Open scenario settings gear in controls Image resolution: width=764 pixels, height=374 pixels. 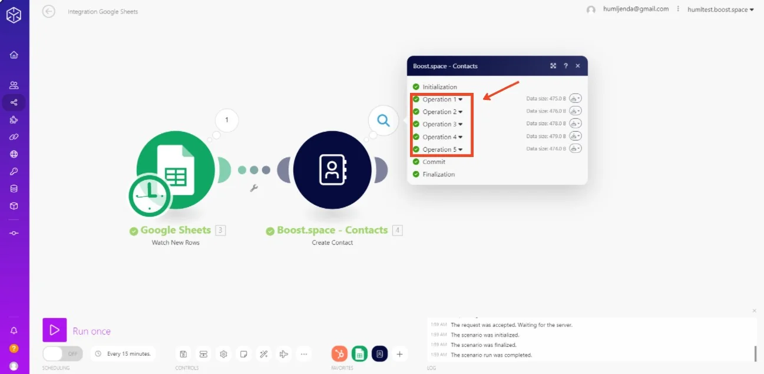[224, 354]
